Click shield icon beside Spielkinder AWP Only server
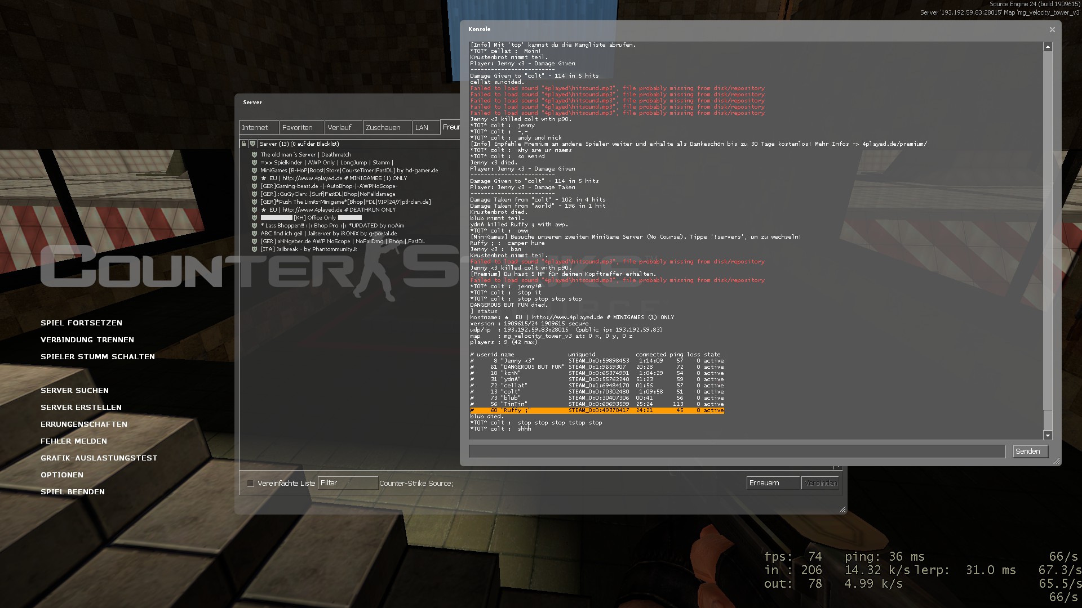This screenshot has height=608, width=1082. click(254, 163)
